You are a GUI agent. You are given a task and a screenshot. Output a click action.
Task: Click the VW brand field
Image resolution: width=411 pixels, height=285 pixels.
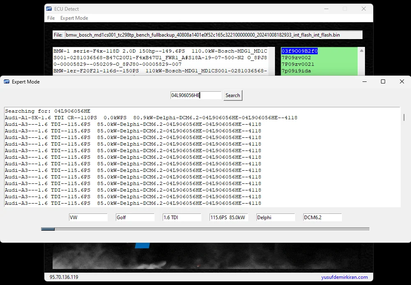[88, 218]
